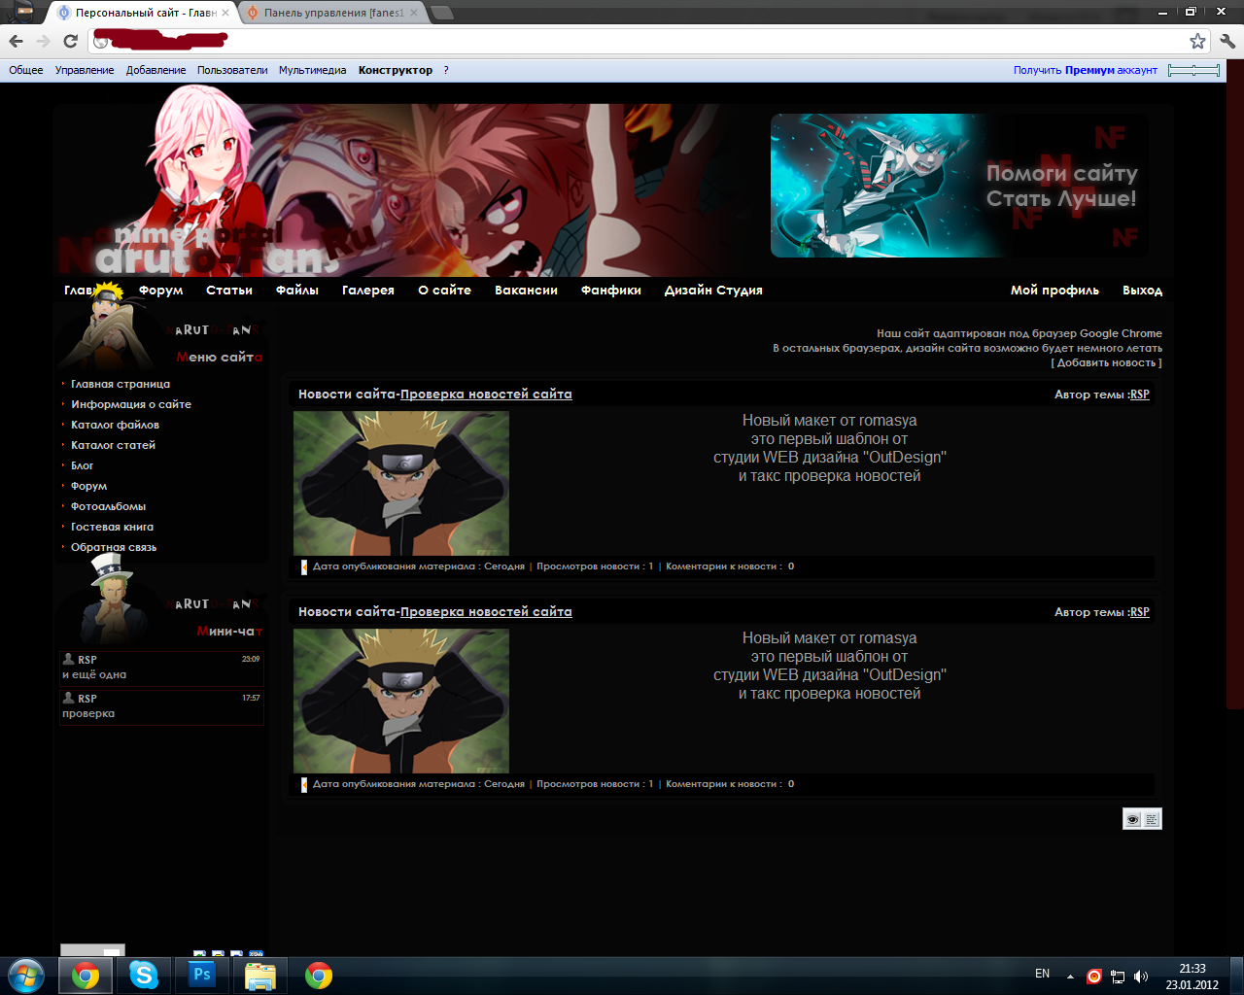Click the browser forward arrow

(43, 41)
